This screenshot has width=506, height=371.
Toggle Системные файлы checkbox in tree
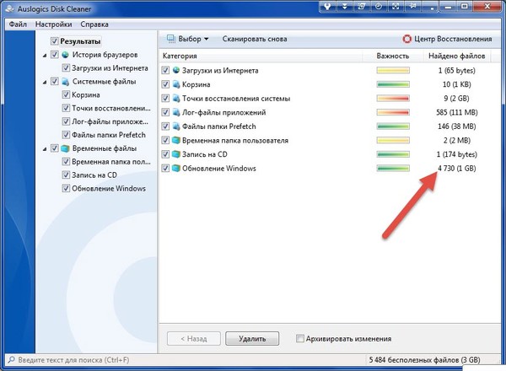[x=54, y=82]
